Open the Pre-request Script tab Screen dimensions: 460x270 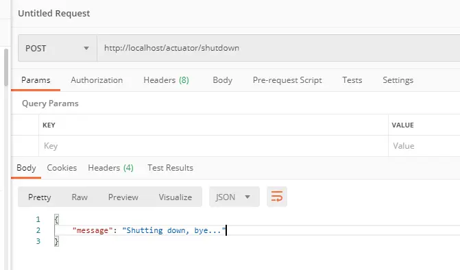click(x=287, y=80)
